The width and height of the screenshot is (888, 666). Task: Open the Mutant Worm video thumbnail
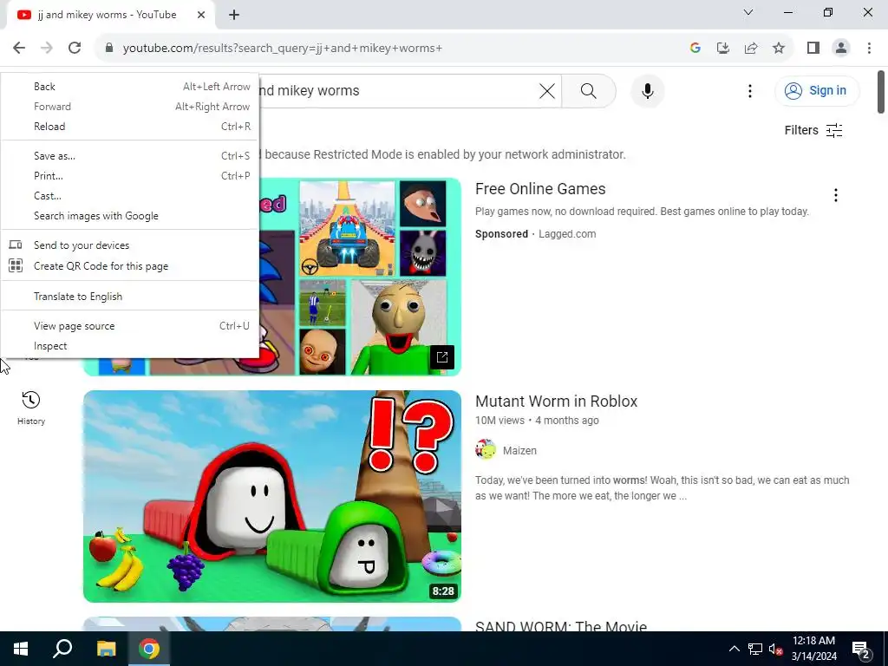[271, 496]
